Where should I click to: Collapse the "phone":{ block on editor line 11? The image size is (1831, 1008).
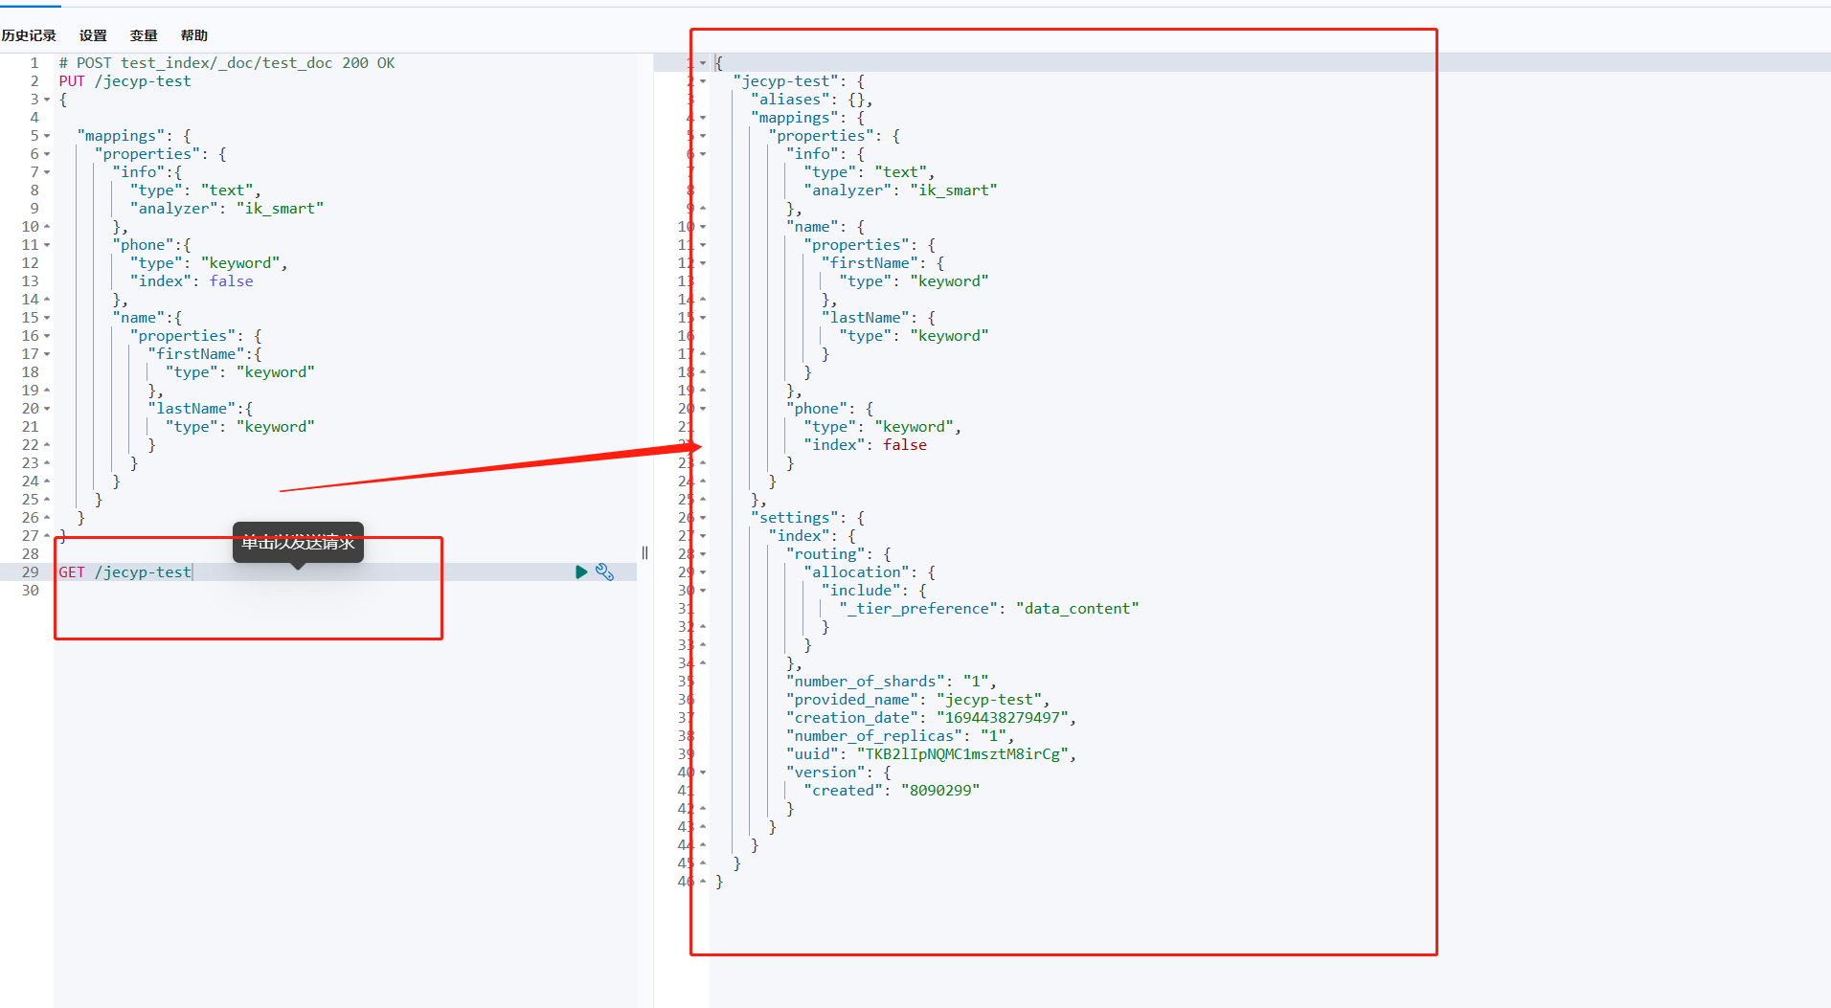pos(47,245)
